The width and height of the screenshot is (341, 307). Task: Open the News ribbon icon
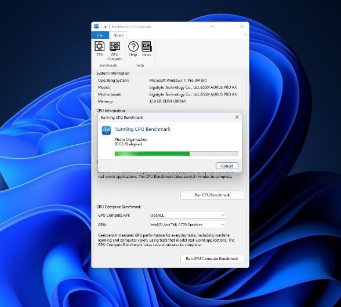tap(147, 49)
